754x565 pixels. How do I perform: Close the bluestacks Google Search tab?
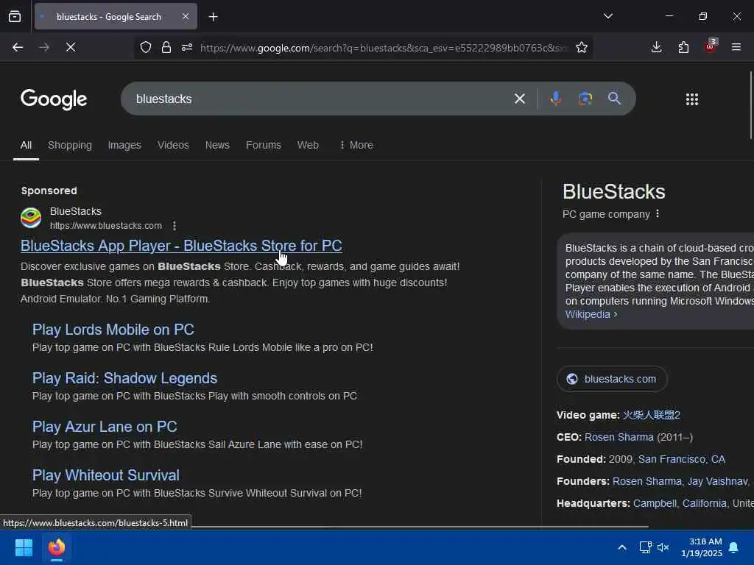click(186, 17)
